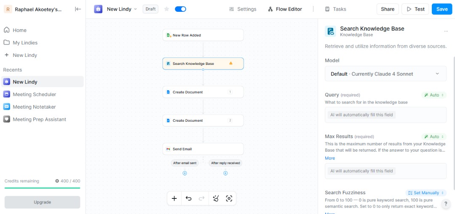Screen dimensions: 455x214
Task: Add step under After reply received
Action: (225, 173)
